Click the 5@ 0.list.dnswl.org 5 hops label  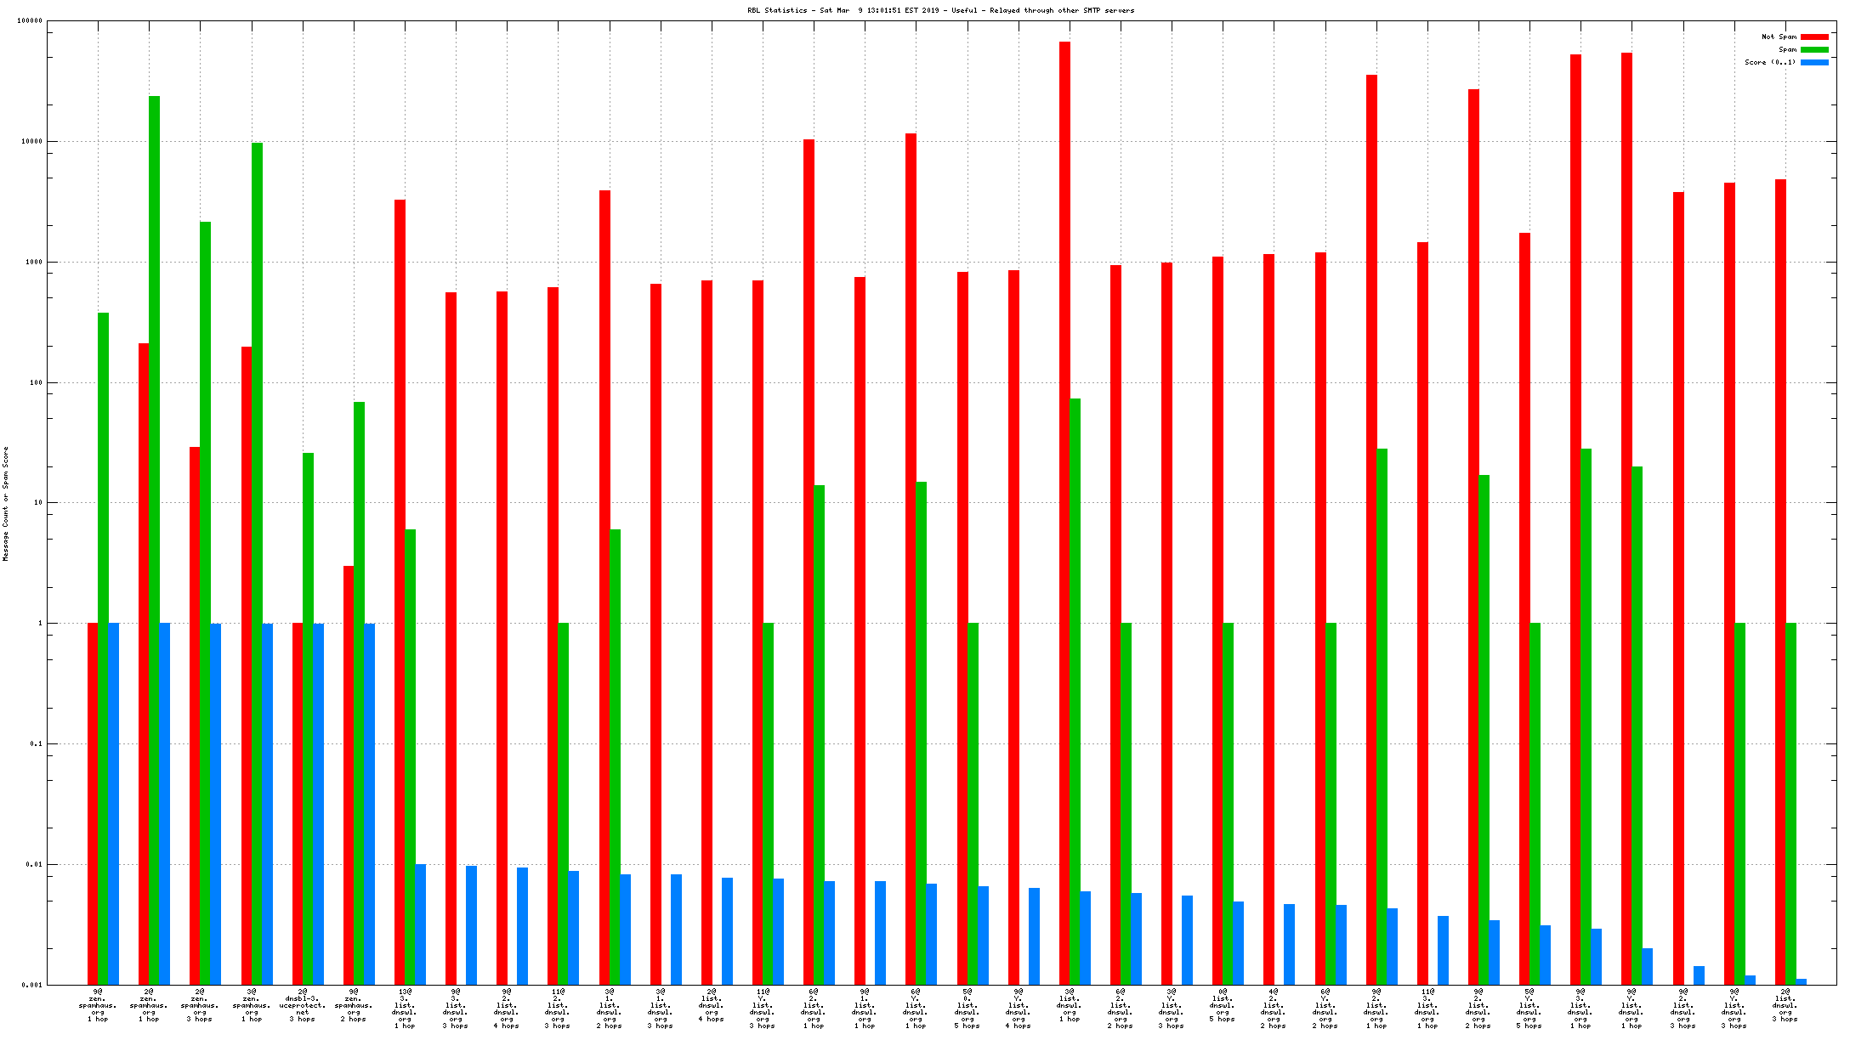click(x=967, y=1008)
